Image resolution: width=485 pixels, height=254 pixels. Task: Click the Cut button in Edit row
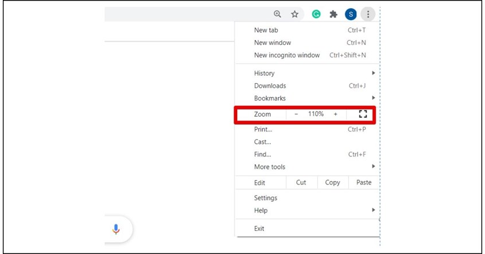tap(301, 182)
